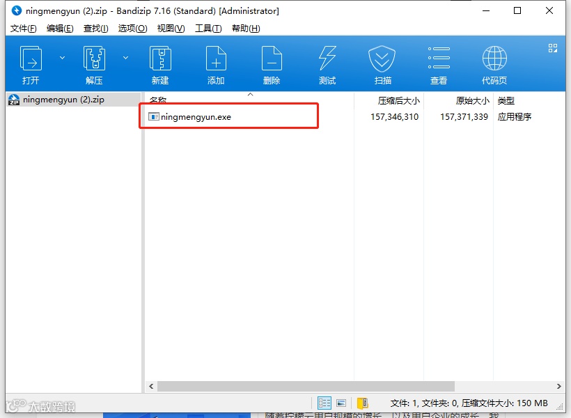This screenshot has width=571, height=418.
Task: Minimize the Bandizip window
Action: click(x=486, y=10)
